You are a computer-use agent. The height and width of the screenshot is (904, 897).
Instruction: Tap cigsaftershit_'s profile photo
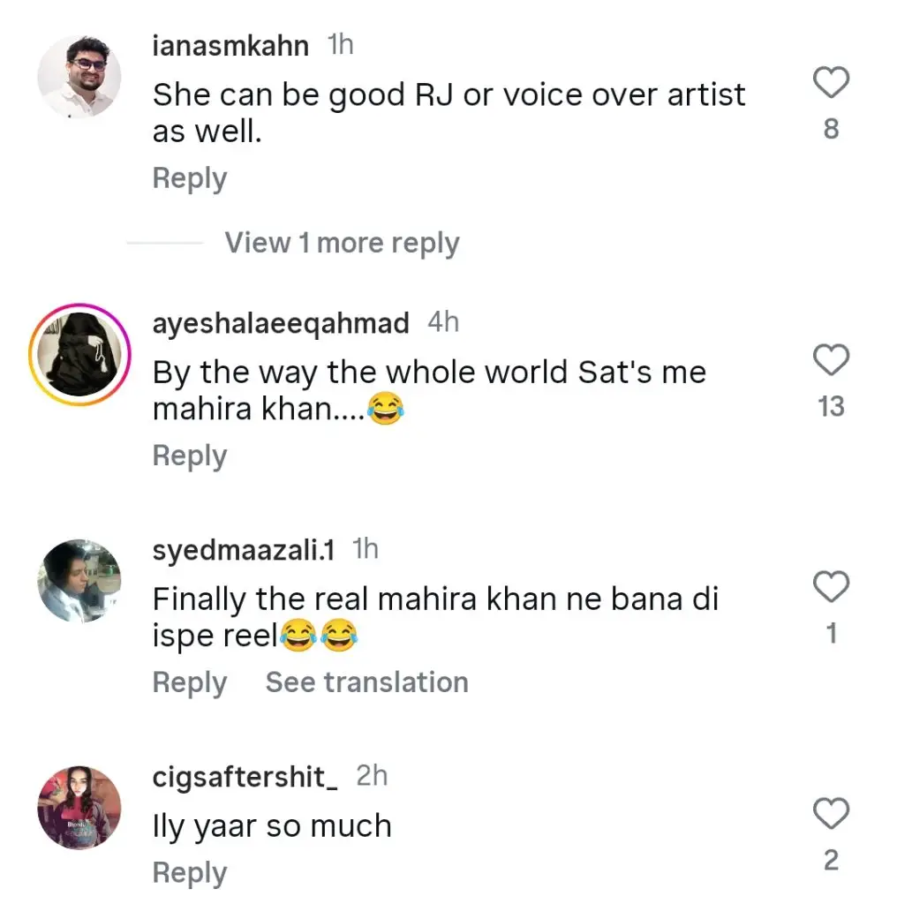coord(79,808)
